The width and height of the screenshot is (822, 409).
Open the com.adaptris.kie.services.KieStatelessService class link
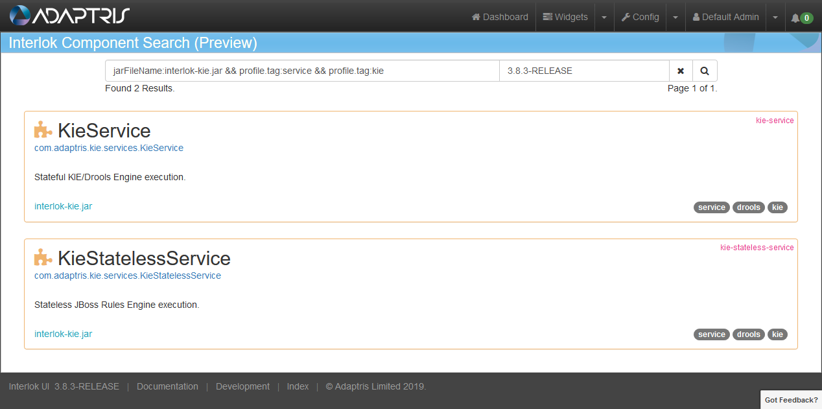pyautogui.click(x=128, y=275)
